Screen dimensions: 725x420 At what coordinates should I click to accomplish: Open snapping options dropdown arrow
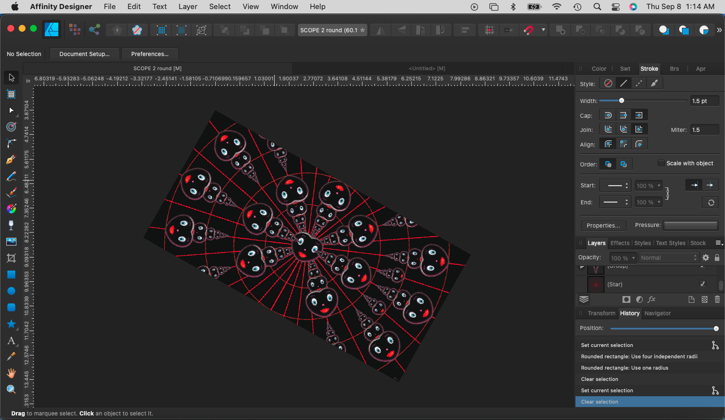[543, 30]
